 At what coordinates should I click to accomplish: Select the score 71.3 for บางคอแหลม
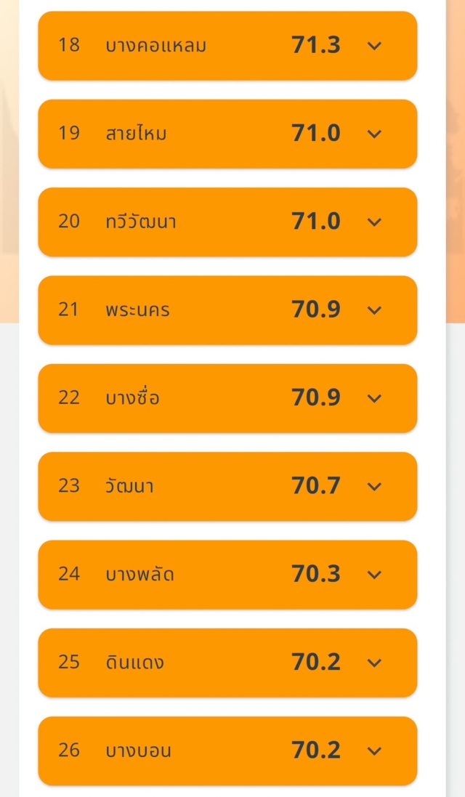316,46
